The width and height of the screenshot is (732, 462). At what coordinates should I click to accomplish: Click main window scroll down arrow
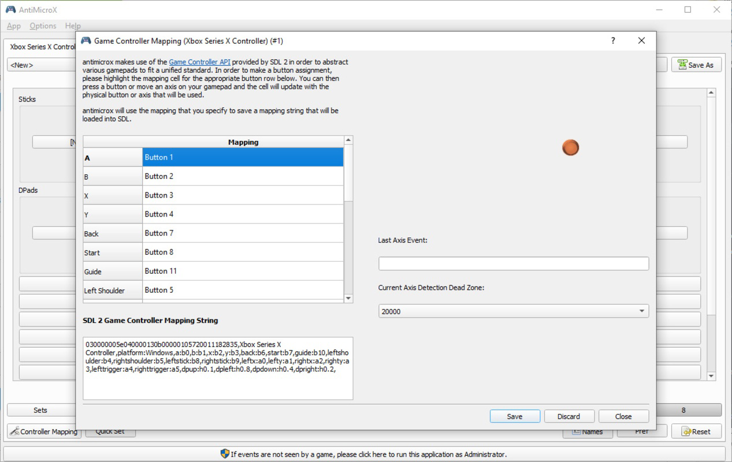[711, 376]
